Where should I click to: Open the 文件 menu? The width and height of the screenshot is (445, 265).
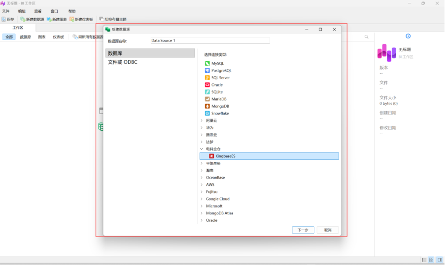coord(6,11)
